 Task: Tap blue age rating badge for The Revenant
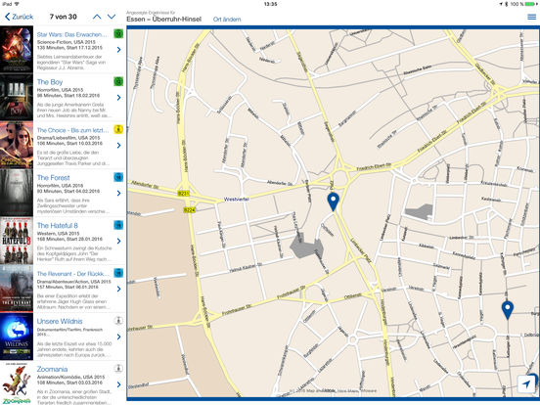pos(118,273)
